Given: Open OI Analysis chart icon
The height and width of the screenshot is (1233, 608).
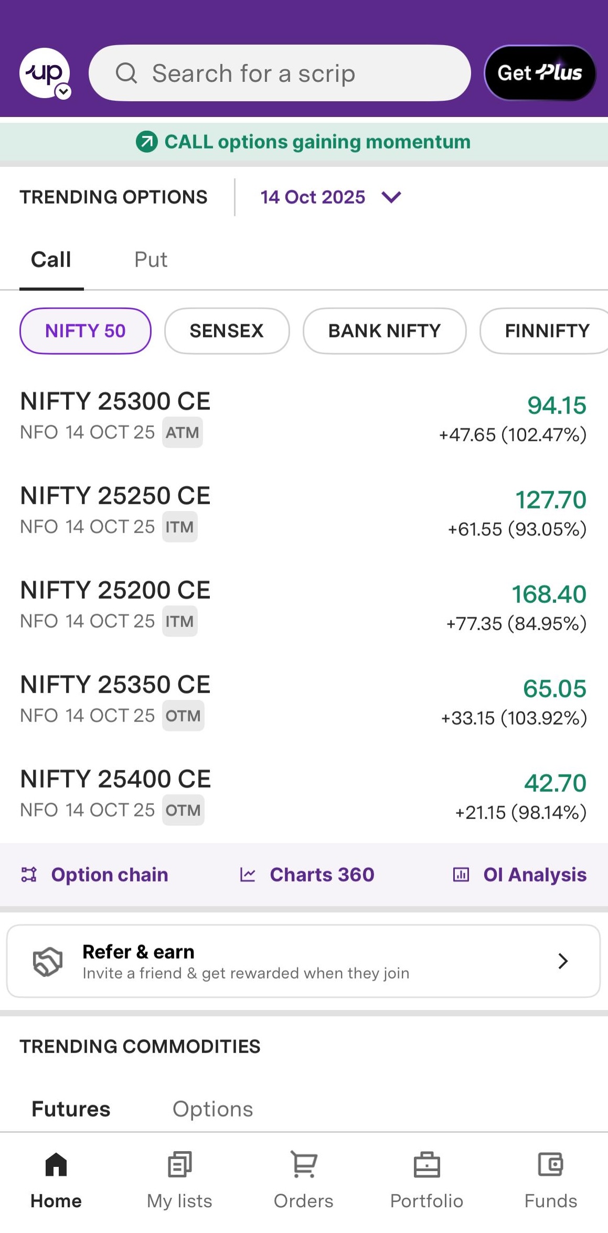Looking at the screenshot, I should pos(461,875).
